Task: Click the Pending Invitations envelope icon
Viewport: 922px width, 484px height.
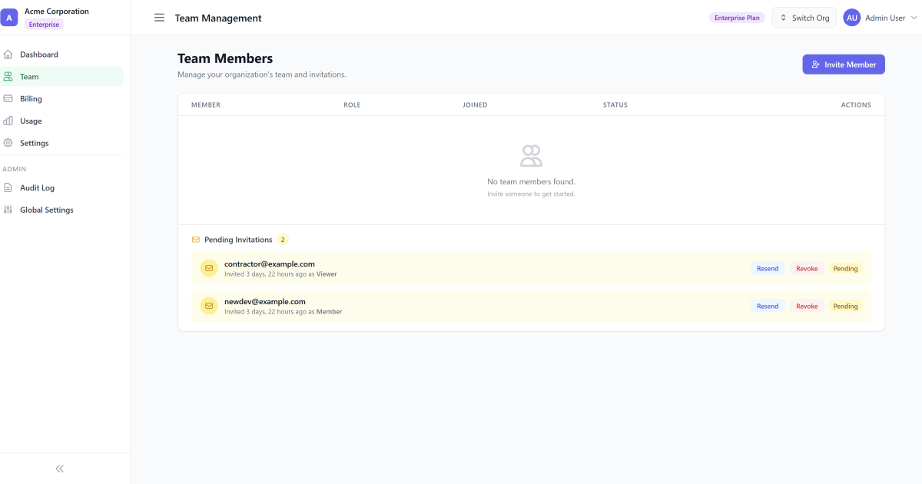Action: pos(195,240)
